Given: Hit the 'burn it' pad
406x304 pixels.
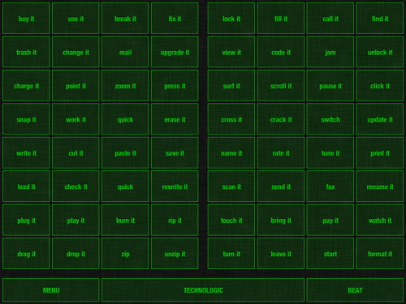Looking at the screenshot, I should click(x=125, y=221).
